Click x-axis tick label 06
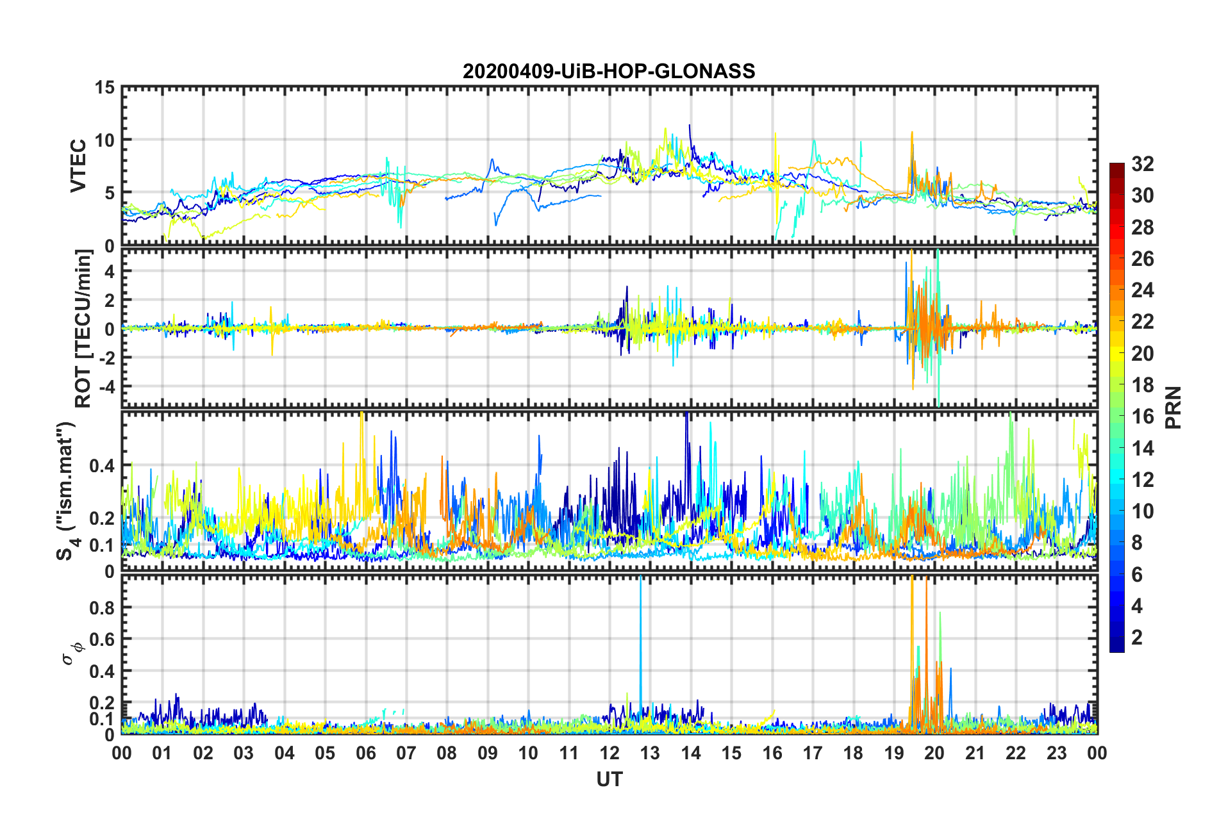The height and width of the screenshot is (815, 1219). pos(366,753)
